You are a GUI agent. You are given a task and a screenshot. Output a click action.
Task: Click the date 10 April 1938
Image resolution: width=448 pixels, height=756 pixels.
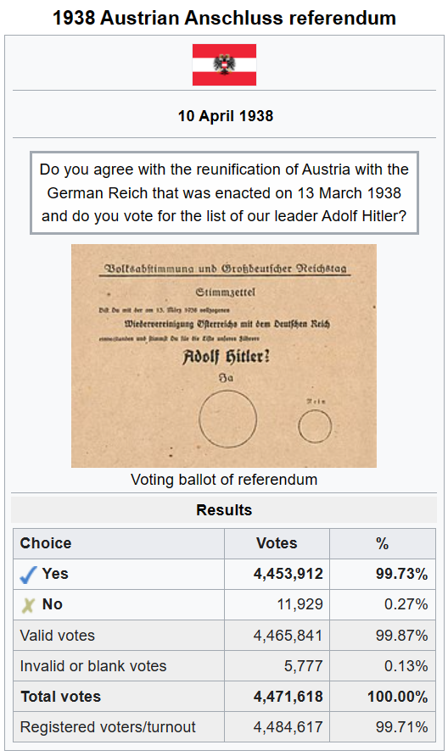226,116
